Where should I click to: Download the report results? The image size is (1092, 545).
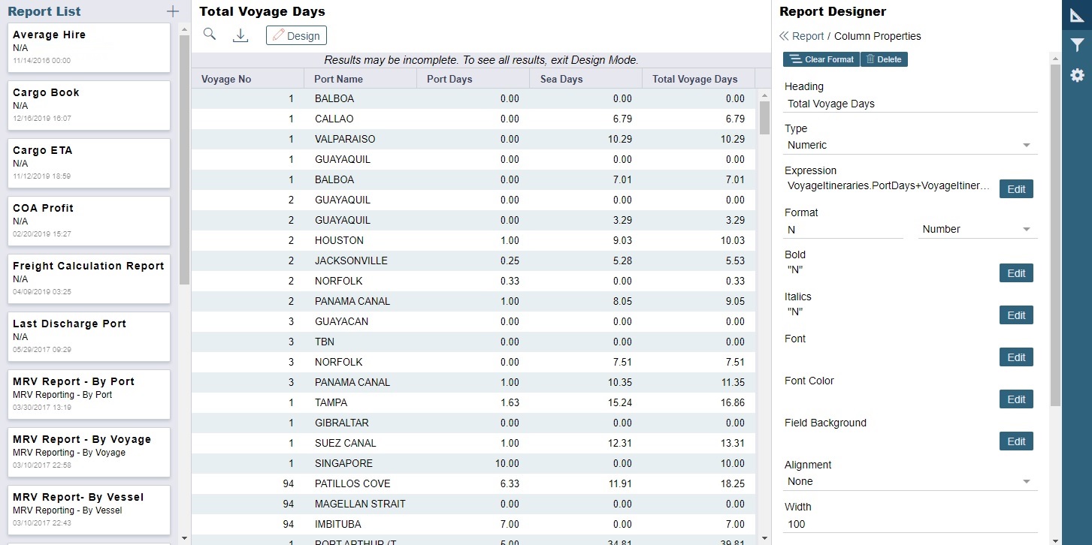[240, 35]
